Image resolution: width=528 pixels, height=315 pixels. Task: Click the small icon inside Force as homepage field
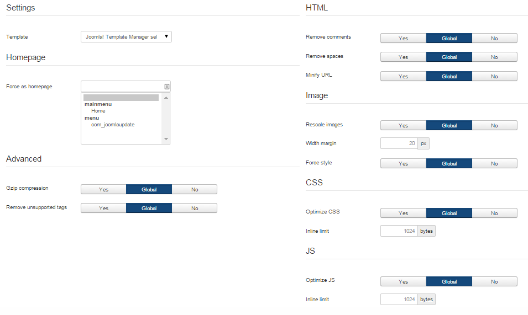(x=166, y=87)
